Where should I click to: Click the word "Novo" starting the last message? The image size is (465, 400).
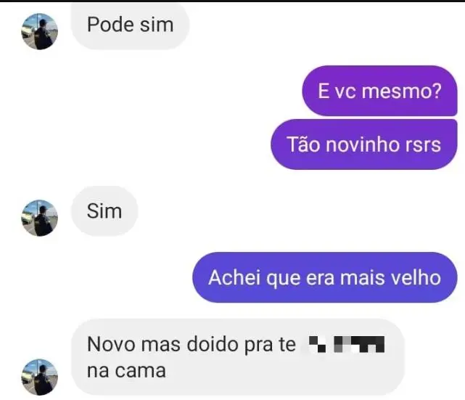[111, 345]
